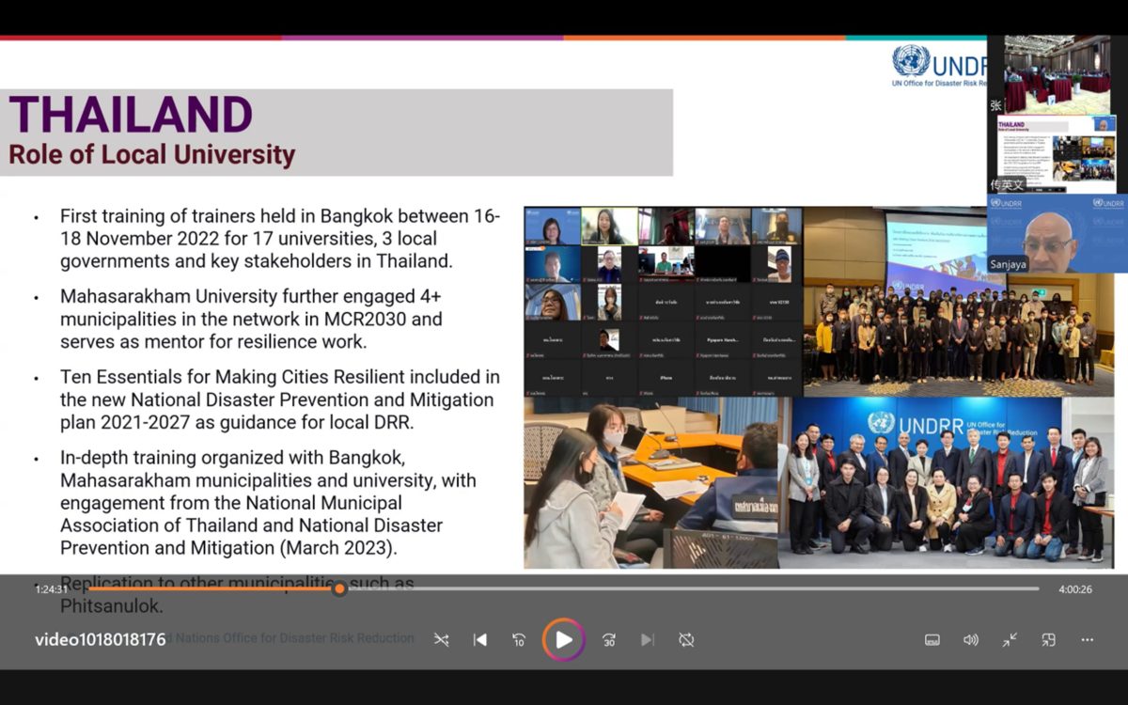This screenshot has width=1128, height=705.
Task: Open the volume control
Action: coord(971,640)
